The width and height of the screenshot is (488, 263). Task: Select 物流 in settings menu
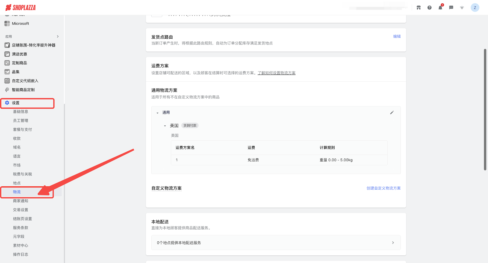coord(17,192)
